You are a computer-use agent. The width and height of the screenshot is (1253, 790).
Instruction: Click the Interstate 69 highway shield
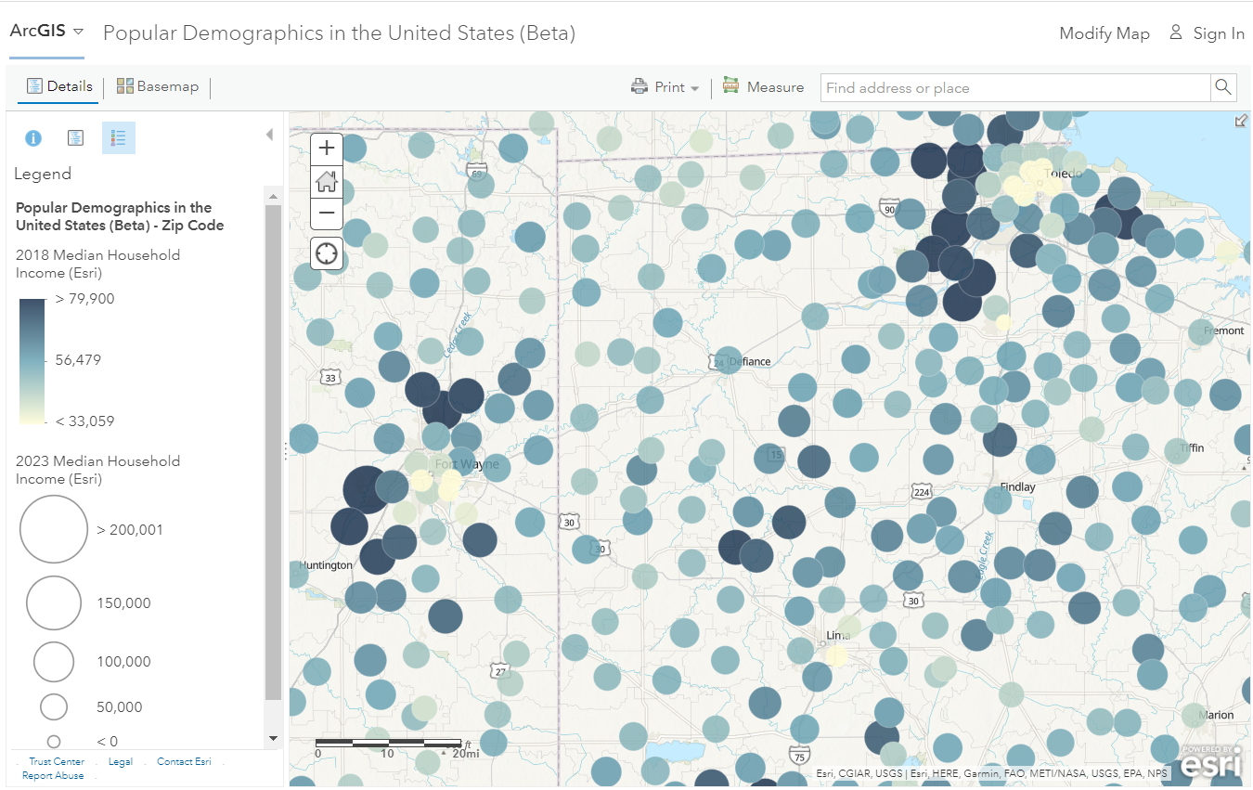(x=477, y=172)
